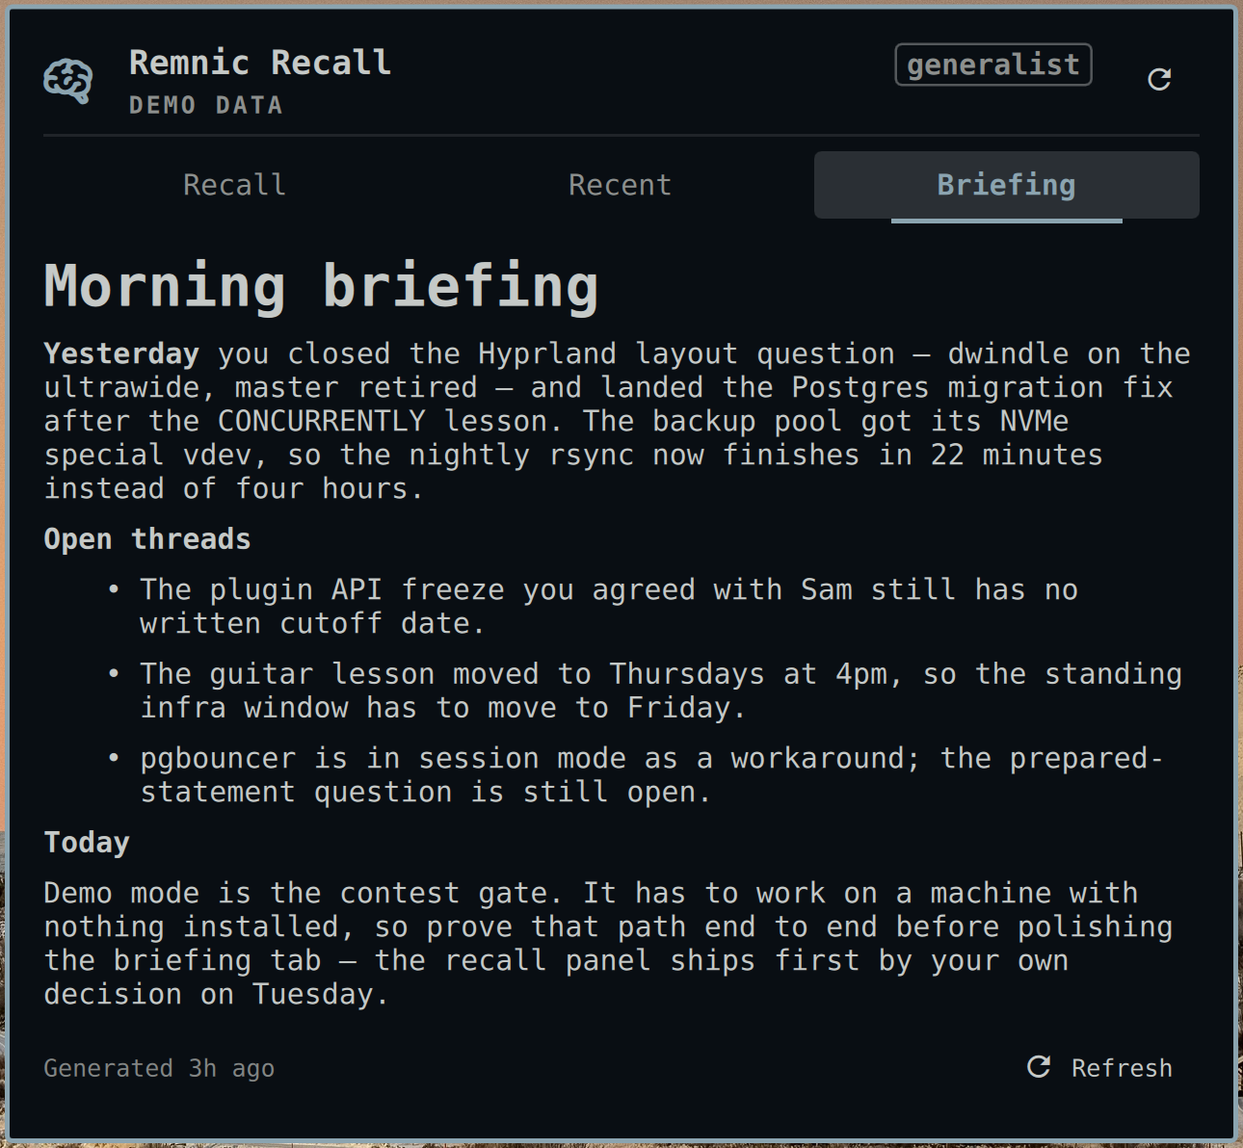1243x1148 pixels.
Task: Switch to the Recall tab
Action: [x=235, y=185]
